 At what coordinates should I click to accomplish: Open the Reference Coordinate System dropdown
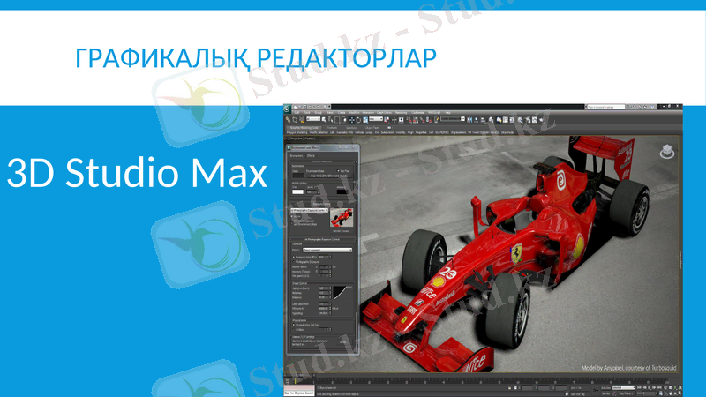tap(376, 119)
